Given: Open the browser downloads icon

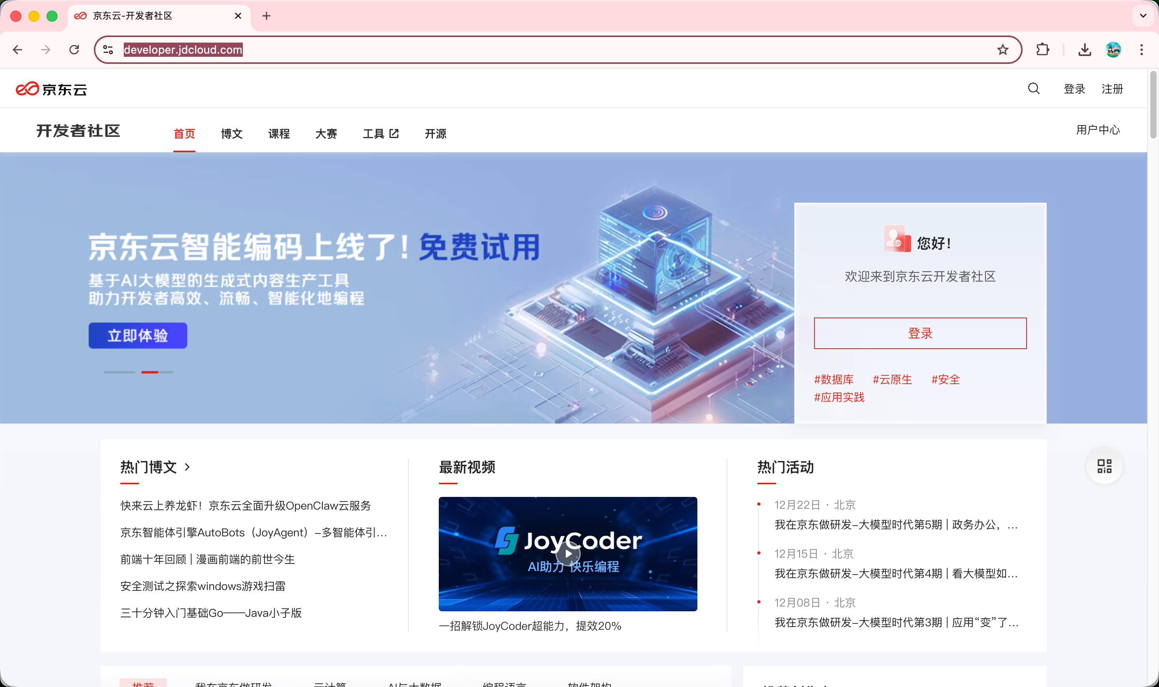Looking at the screenshot, I should (1084, 50).
